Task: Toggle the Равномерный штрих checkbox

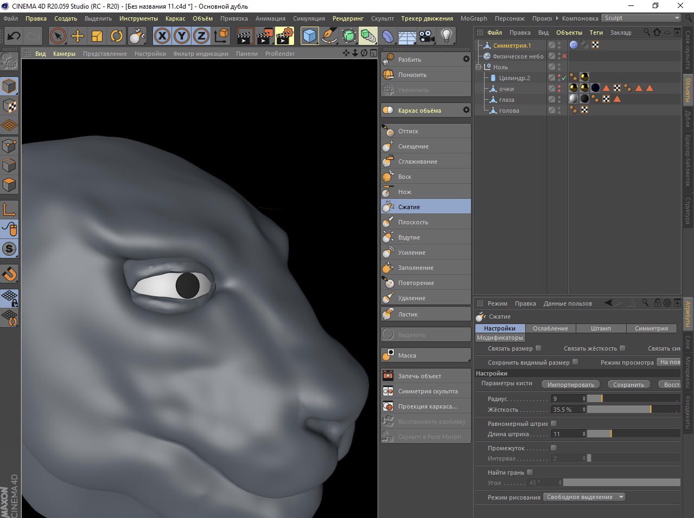Action: click(553, 424)
